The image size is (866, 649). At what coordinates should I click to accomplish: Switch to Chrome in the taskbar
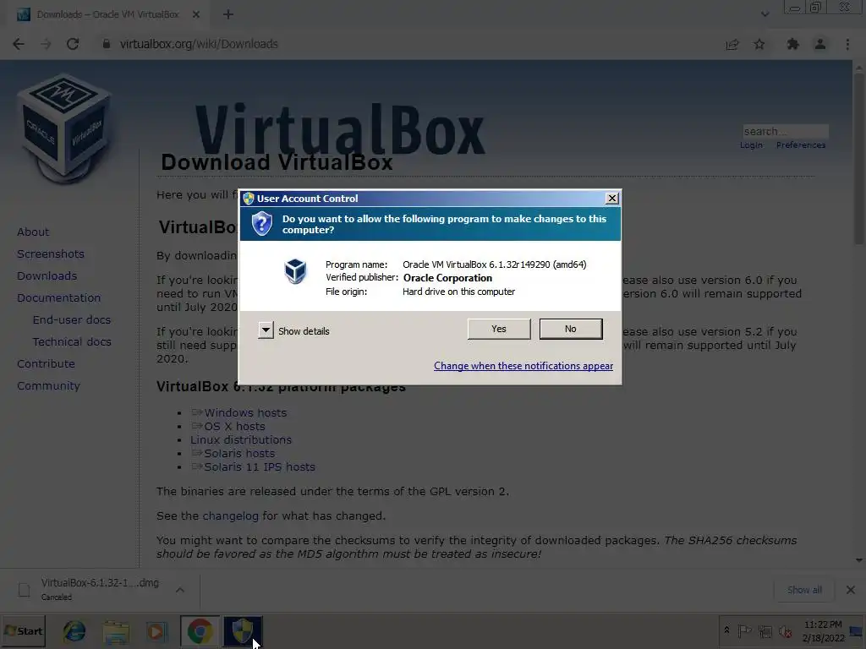pos(200,631)
